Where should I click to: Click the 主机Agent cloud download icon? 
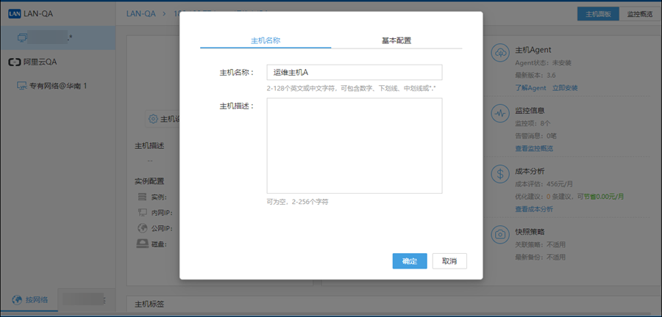[x=500, y=53]
